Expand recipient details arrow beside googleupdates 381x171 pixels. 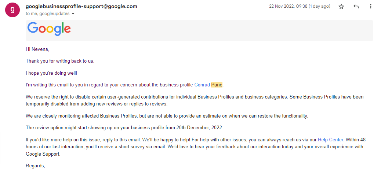73,14
